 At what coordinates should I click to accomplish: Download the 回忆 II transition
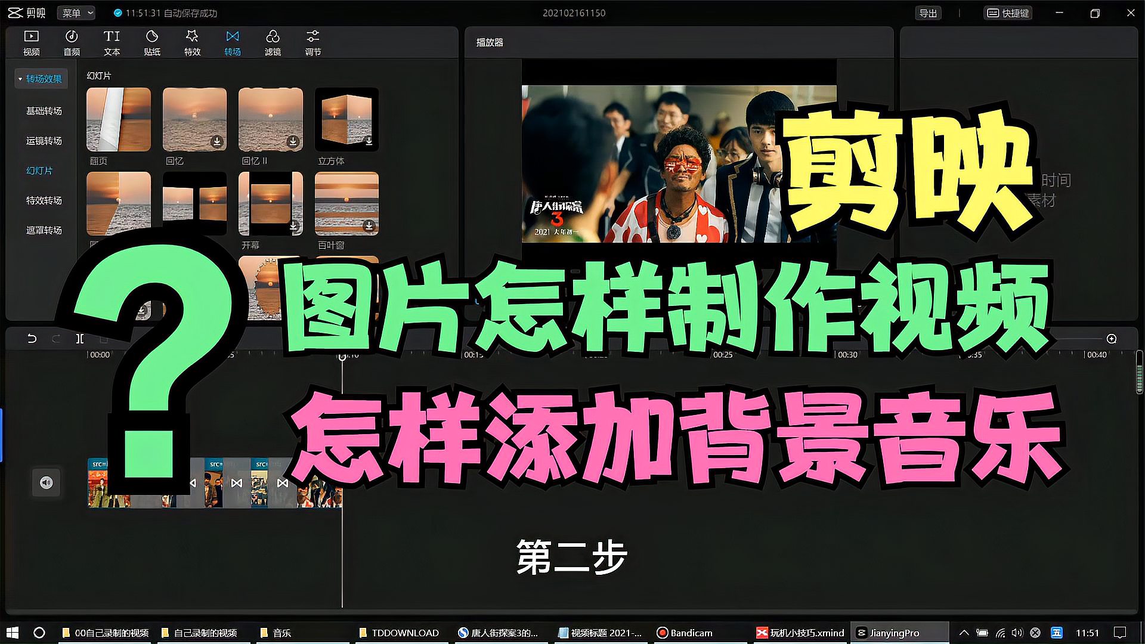[293, 141]
